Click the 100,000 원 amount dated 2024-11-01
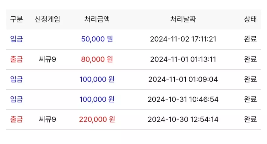267x144 pixels. coord(97,79)
